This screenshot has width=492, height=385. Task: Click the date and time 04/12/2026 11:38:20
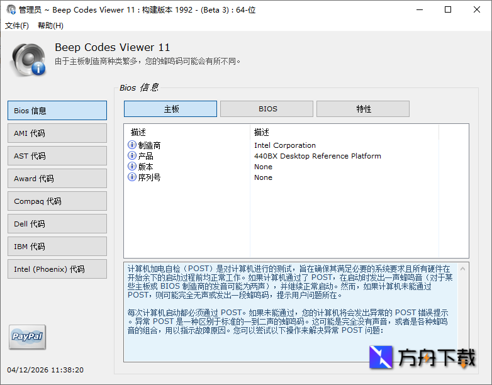(x=45, y=370)
